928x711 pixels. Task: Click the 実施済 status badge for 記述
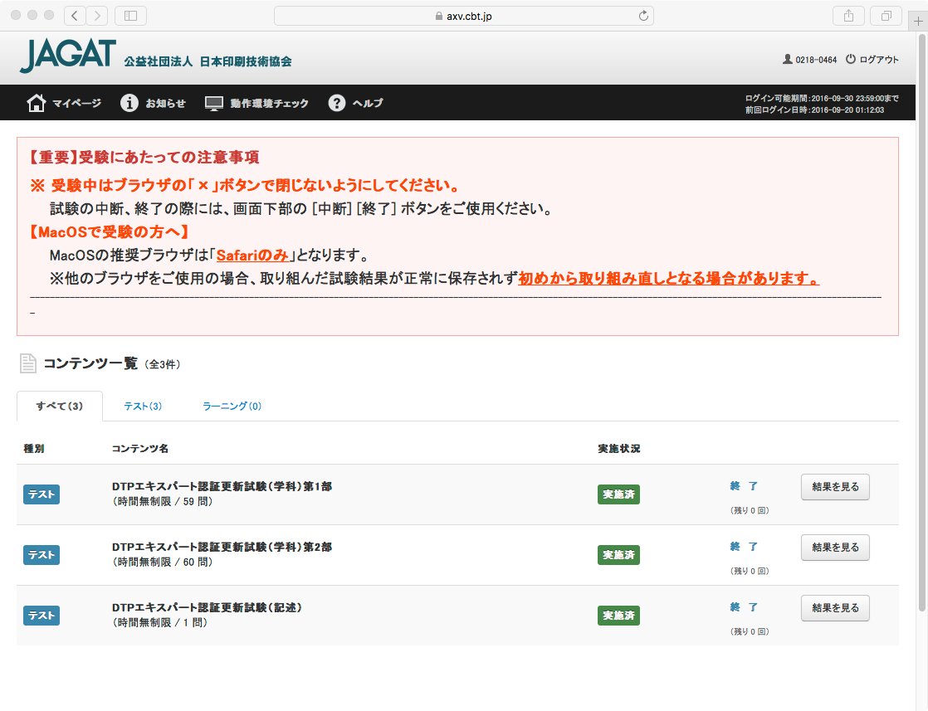(x=618, y=615)
